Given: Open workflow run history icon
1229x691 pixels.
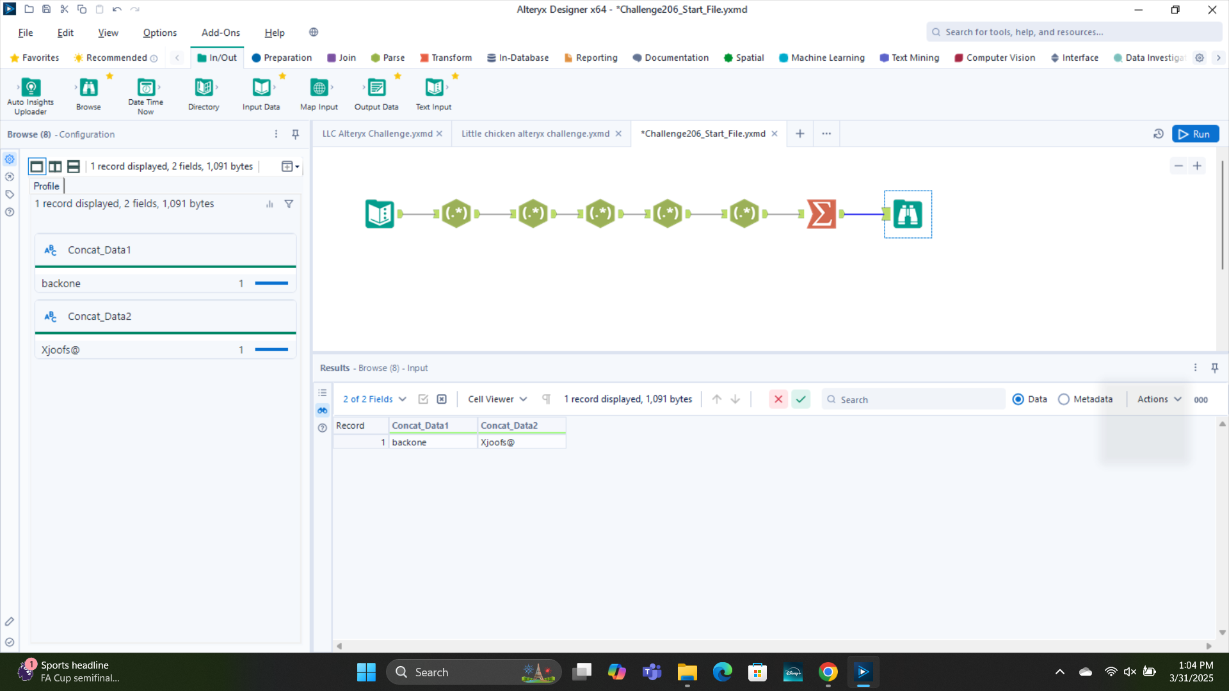Looking at the screenshot, I should tap(1158, 134).
